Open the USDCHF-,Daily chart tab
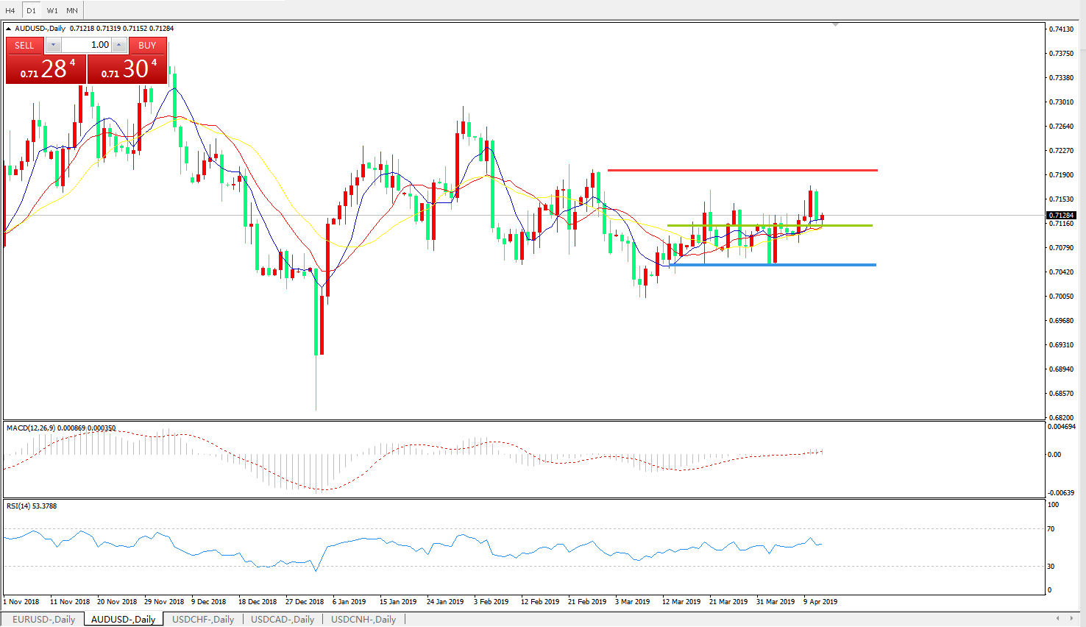Image resolution: width=1086 pixels, height=627 pixels. 203,619
